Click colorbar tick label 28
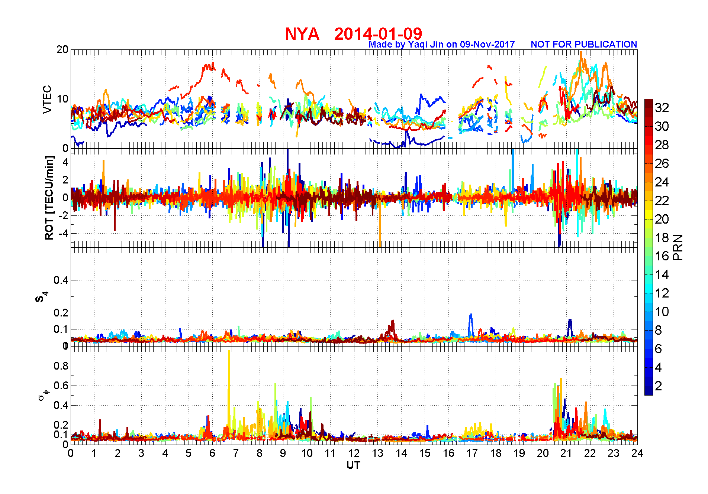This screenshot has width=708, height=494. [x=662, y=145]
